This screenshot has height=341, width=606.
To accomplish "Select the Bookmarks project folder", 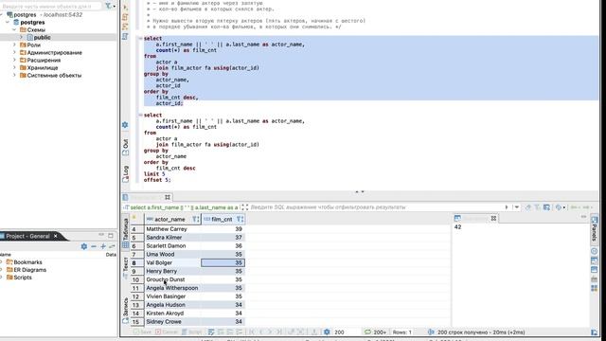I will (24, 262).
